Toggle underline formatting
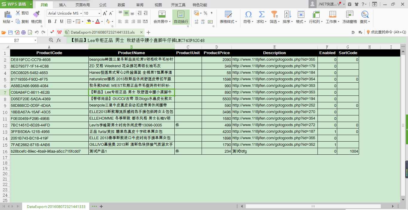 (62, 21)
